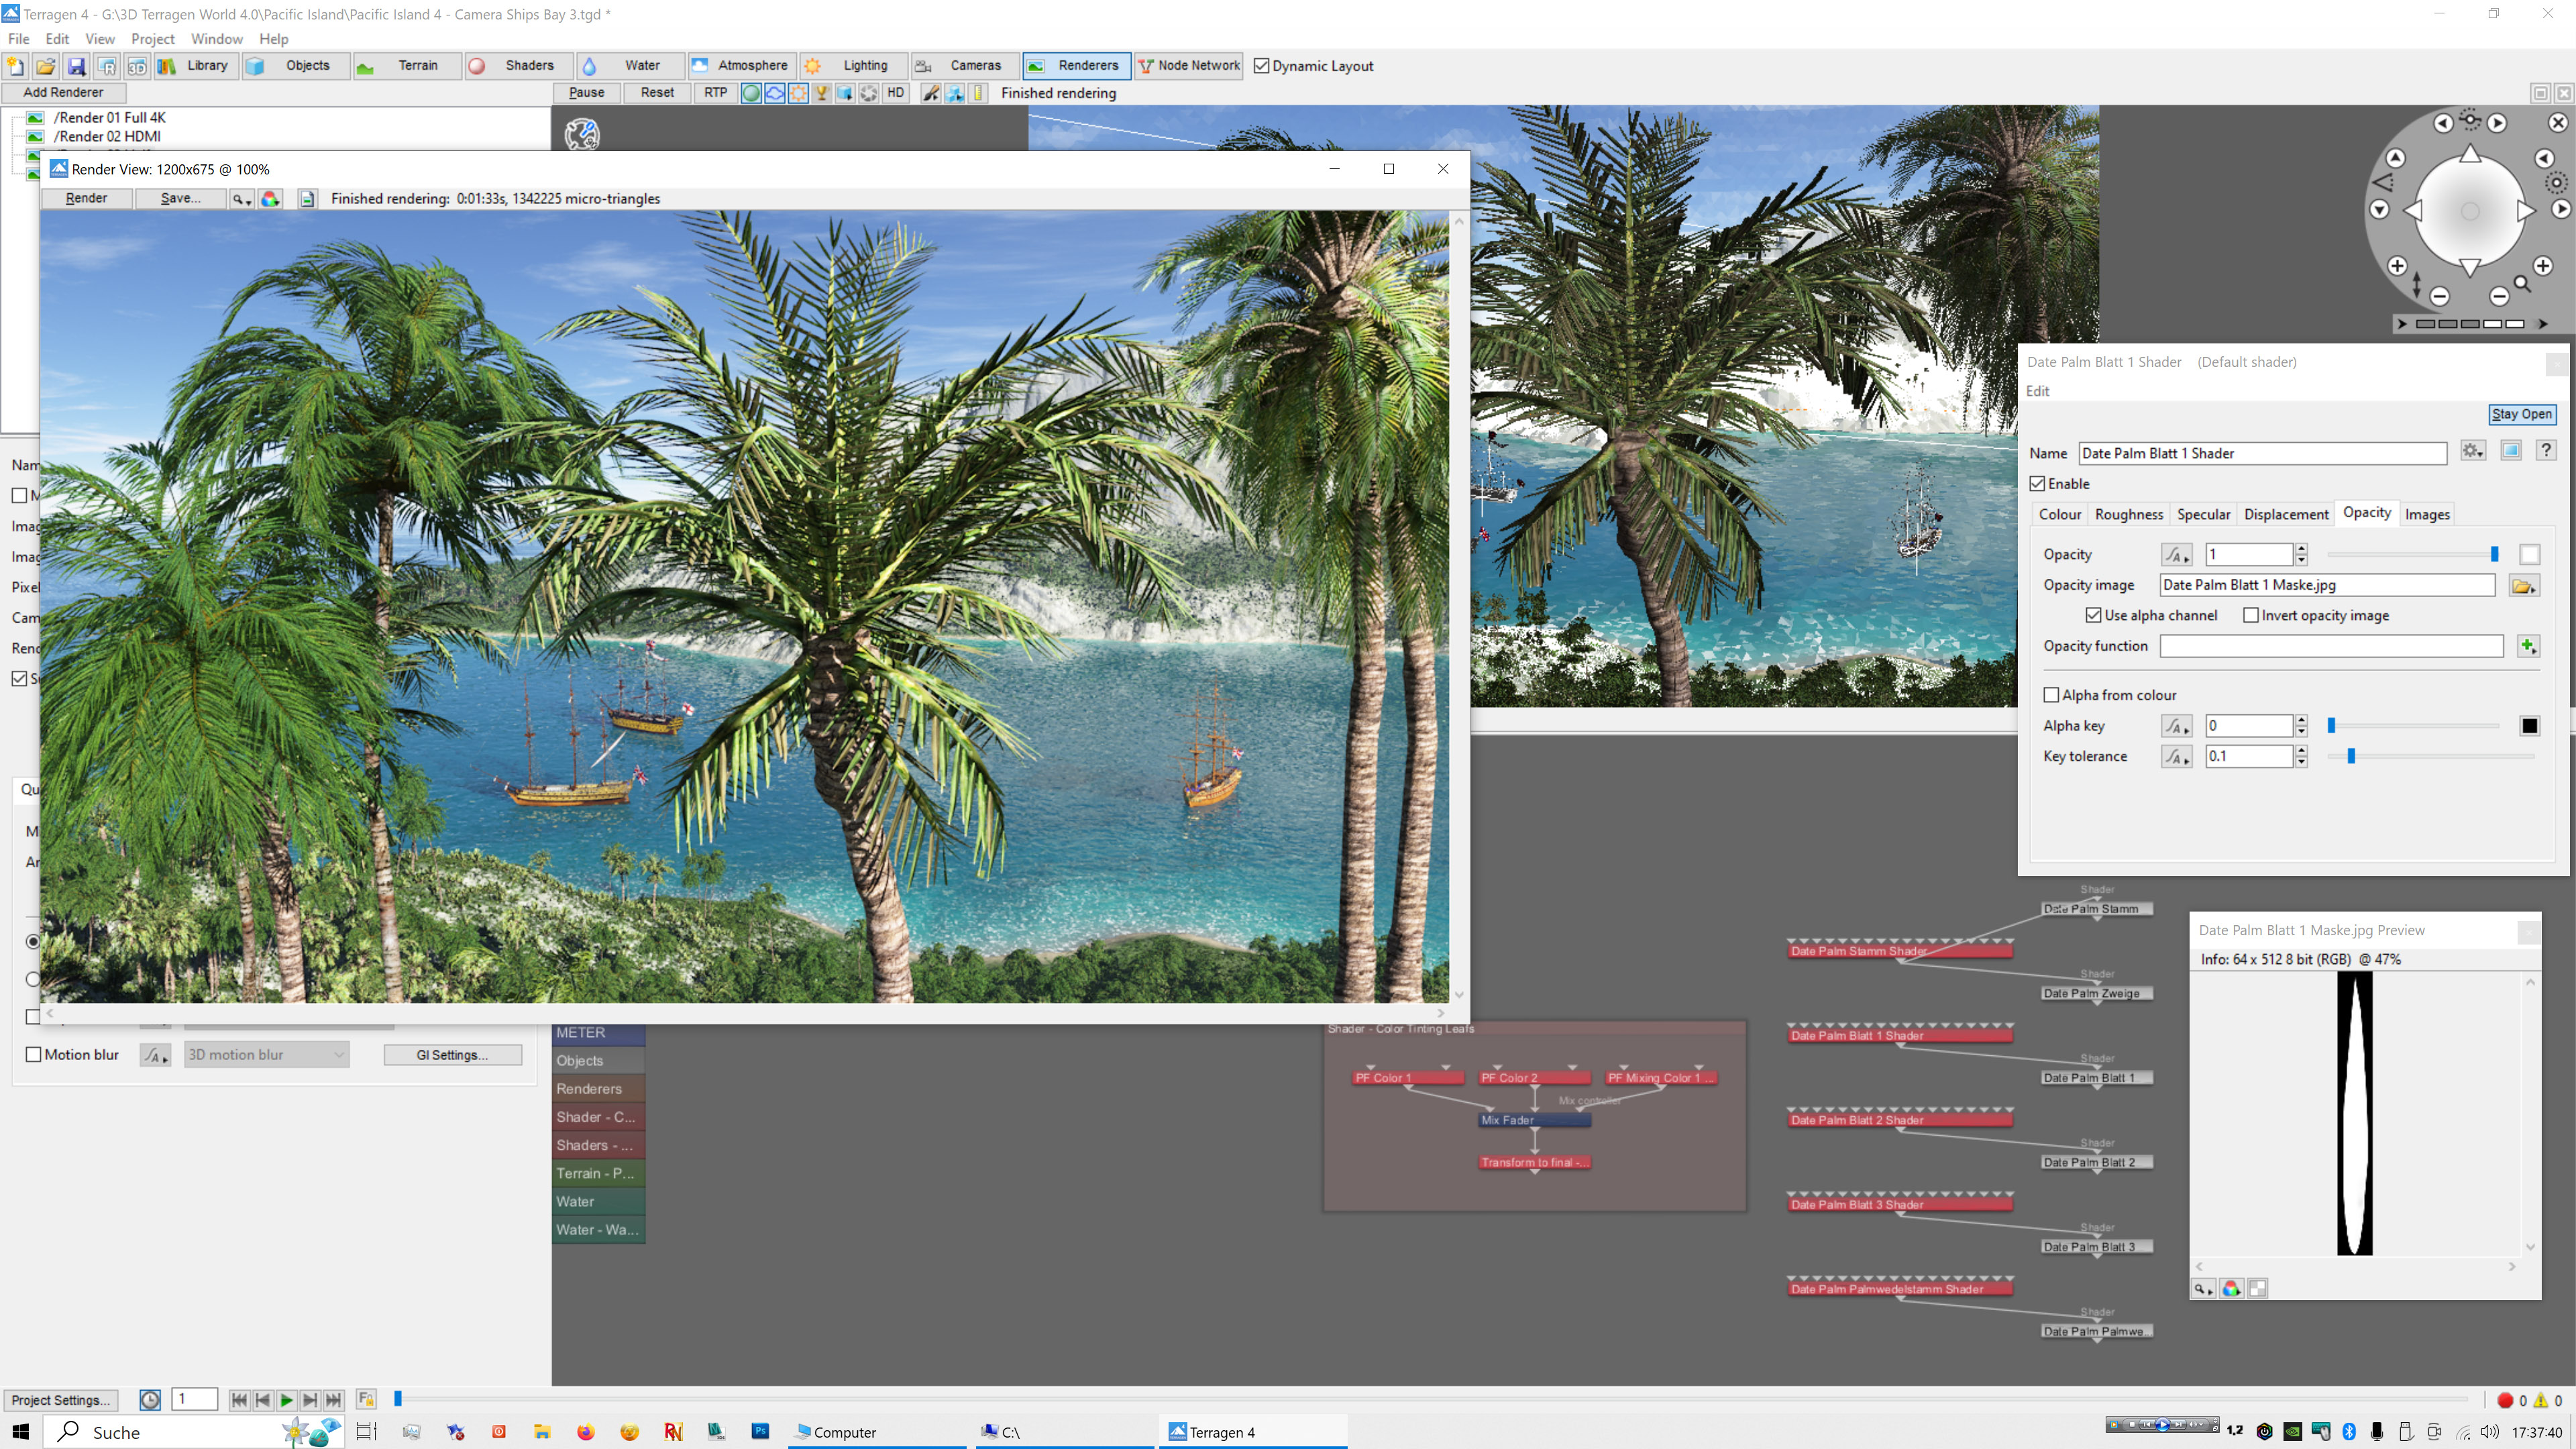This screenshot has height=1449, width=2576.
Task: Open the render log page icon
Action: point(307,198)
